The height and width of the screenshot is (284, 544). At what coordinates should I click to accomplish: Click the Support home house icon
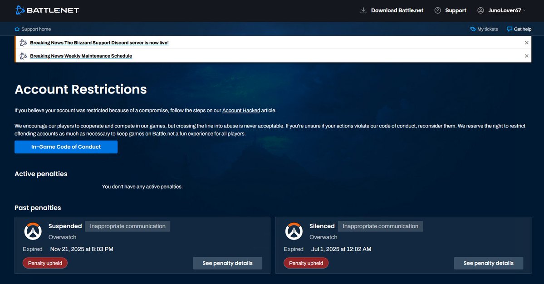click(x=17, y=29)
